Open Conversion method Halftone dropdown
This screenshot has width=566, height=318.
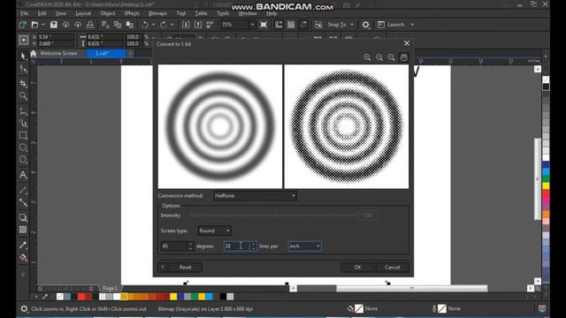pyautogui.click(x=255, y=196)
